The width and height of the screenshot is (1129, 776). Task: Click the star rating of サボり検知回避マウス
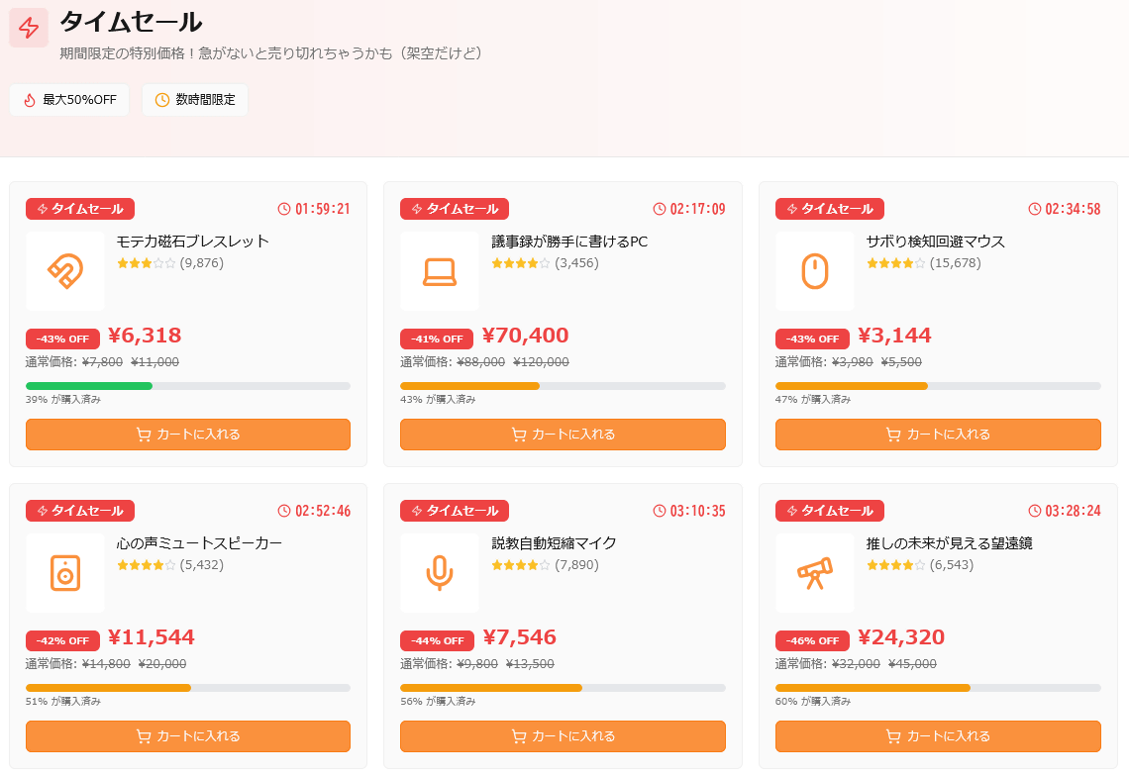click(x=895, y=263)
